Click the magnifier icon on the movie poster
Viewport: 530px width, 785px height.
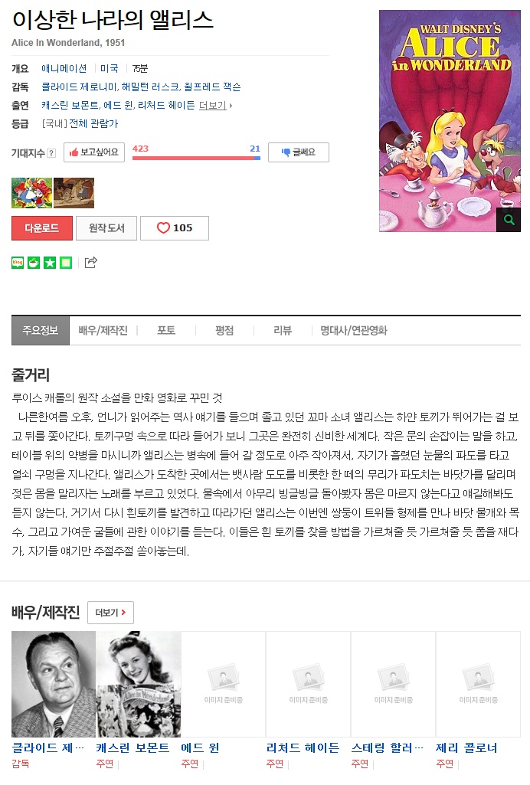click(x=509, y=220)
